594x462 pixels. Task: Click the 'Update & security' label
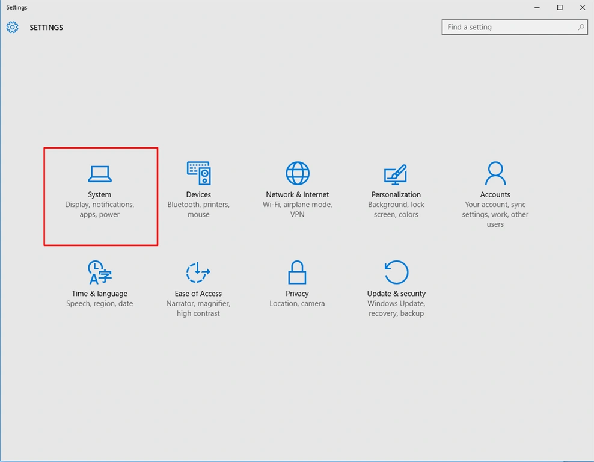pos(396,294)
